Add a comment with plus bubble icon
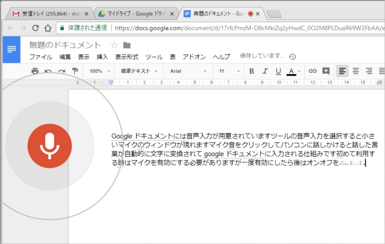Viewport: 385px width, 244px height. pyautogui.click(x=326, y=71)
